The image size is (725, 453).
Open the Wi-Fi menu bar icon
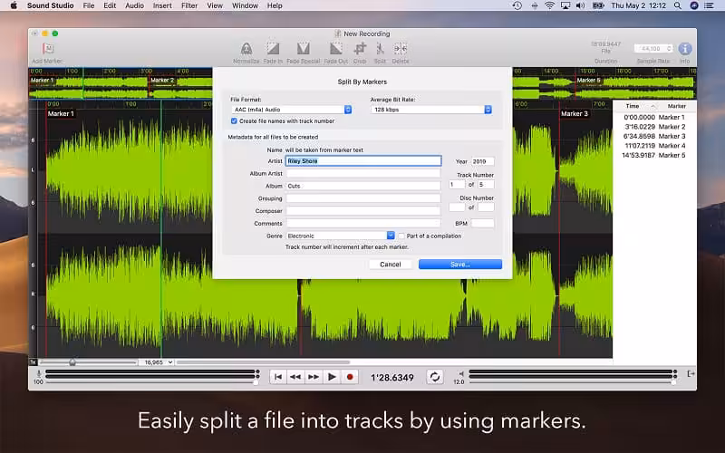[549, 5]
